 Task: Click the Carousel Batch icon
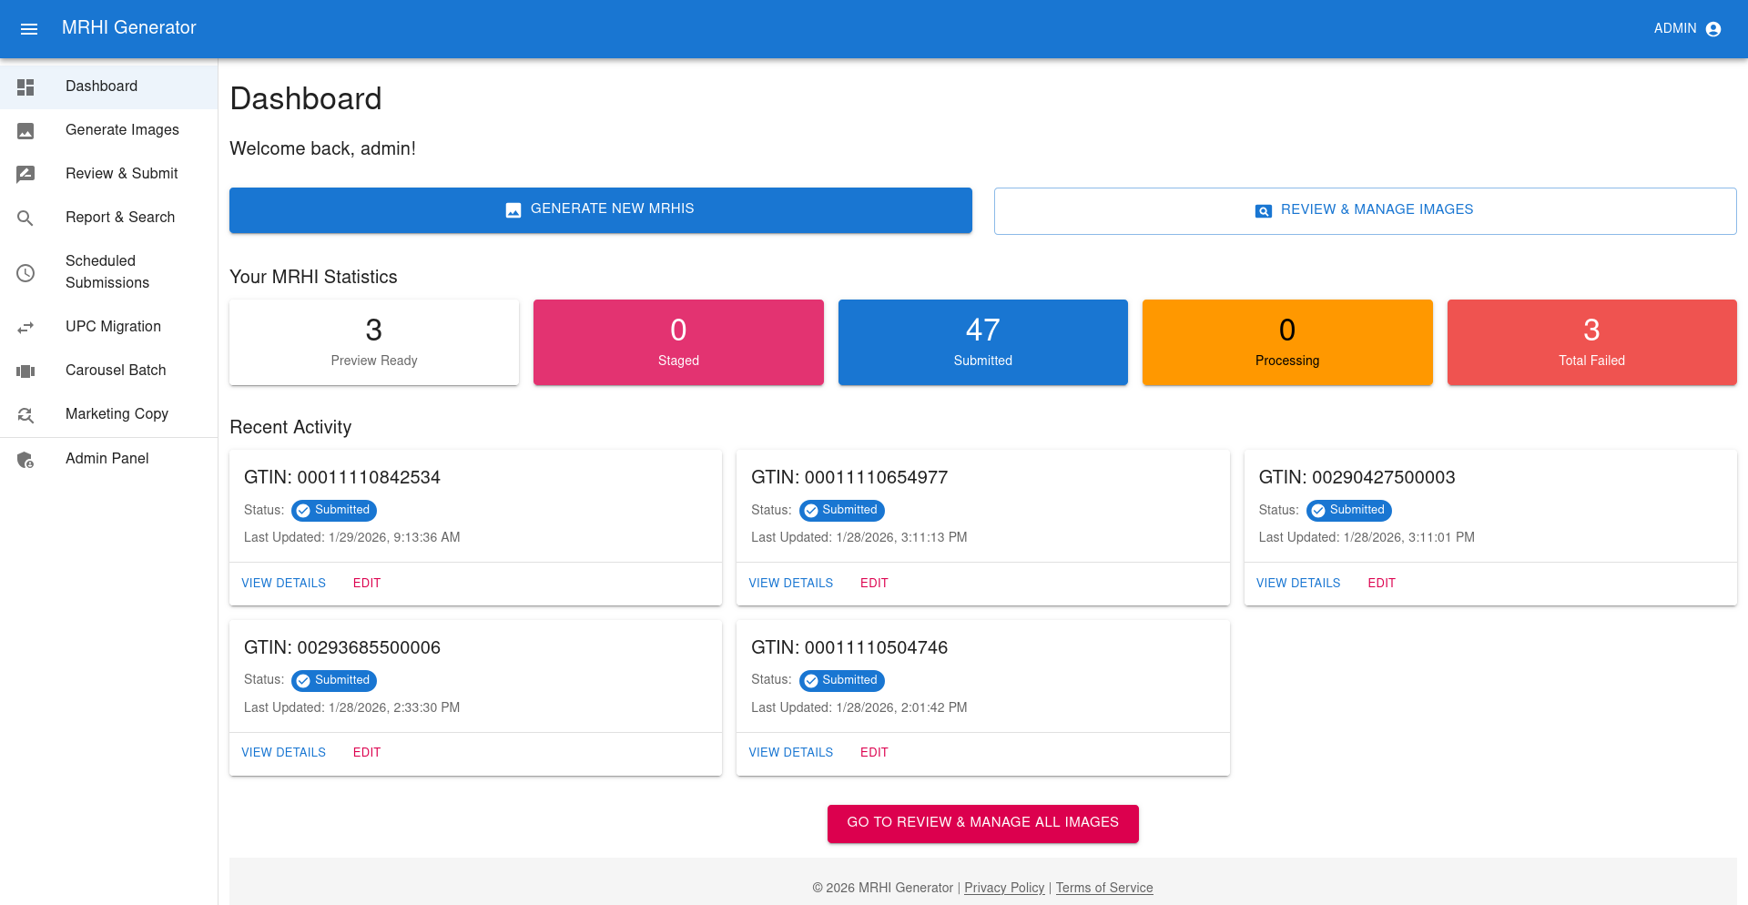[25, 371]
